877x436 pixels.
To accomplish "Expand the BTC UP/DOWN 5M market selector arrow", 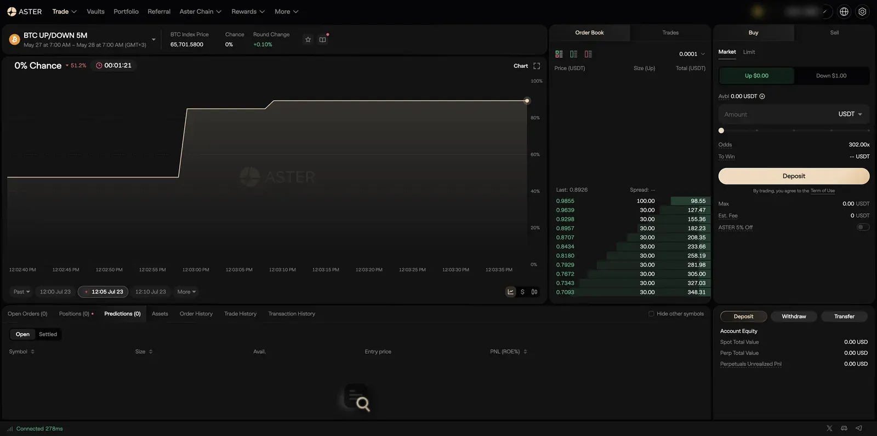I will click(153, 39).
